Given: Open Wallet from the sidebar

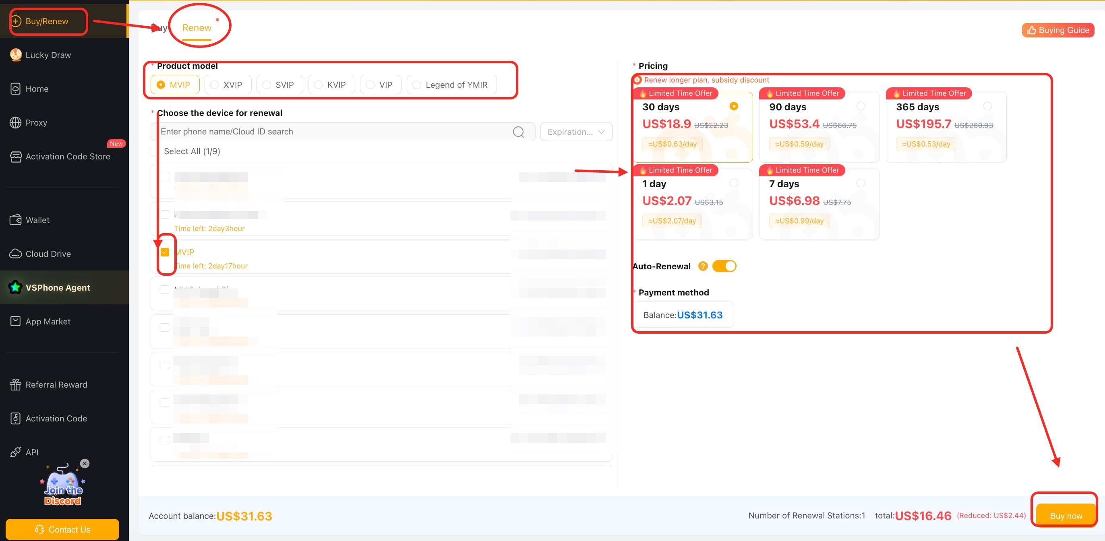Looking at the screenshot, I should coord(37,220).
